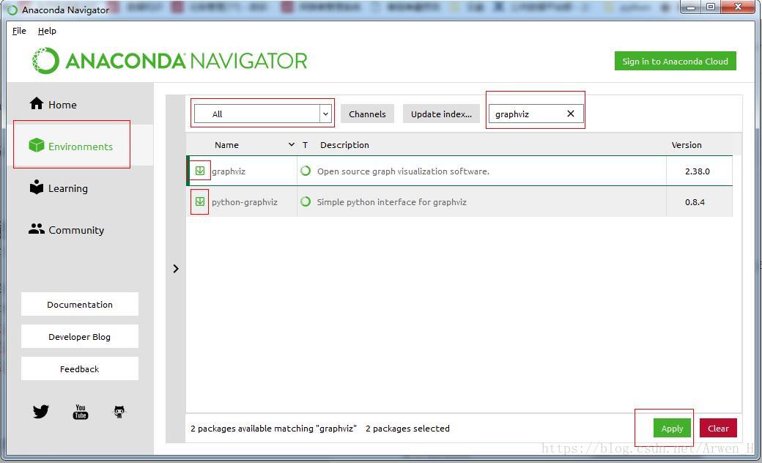Viewport: 762px width, 463px height.
Task: Toggle the graphviz package checkbox
Action: tap(200, 171)
